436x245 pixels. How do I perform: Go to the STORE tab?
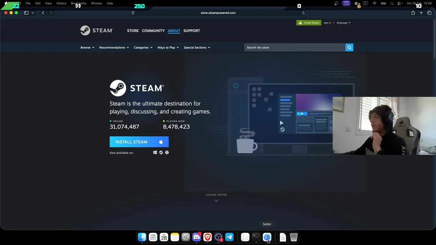[133, 31]
